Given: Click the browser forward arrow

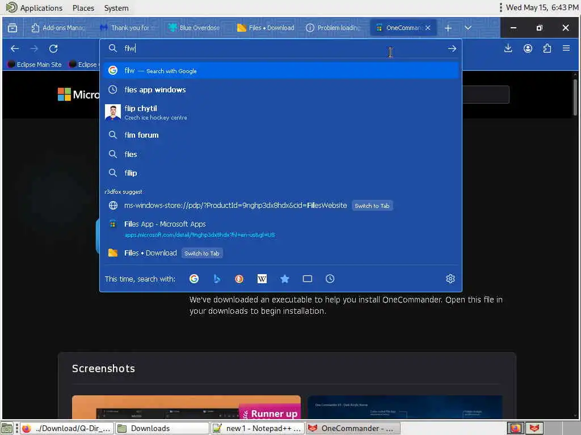Looking at the screenshot, I should click(34, 49).
